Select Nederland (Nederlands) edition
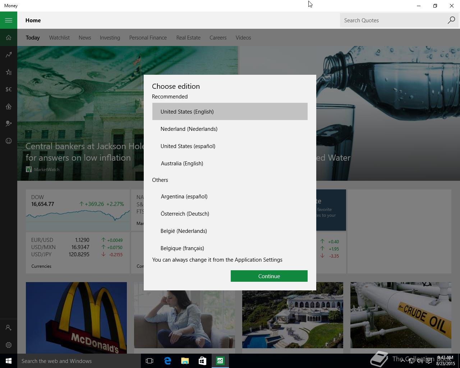This screenshot has height=368, width=460. 230,129
